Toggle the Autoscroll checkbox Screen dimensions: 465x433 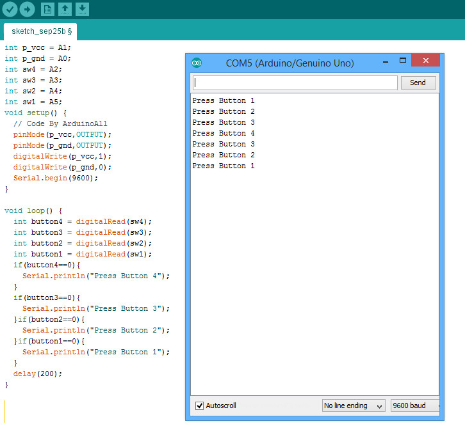pyautogui.click(x=199, y=405)
